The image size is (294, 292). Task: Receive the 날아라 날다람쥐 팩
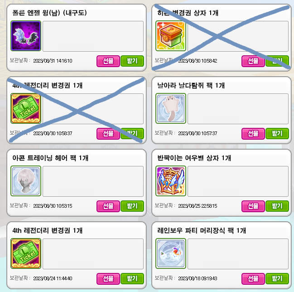277,134
